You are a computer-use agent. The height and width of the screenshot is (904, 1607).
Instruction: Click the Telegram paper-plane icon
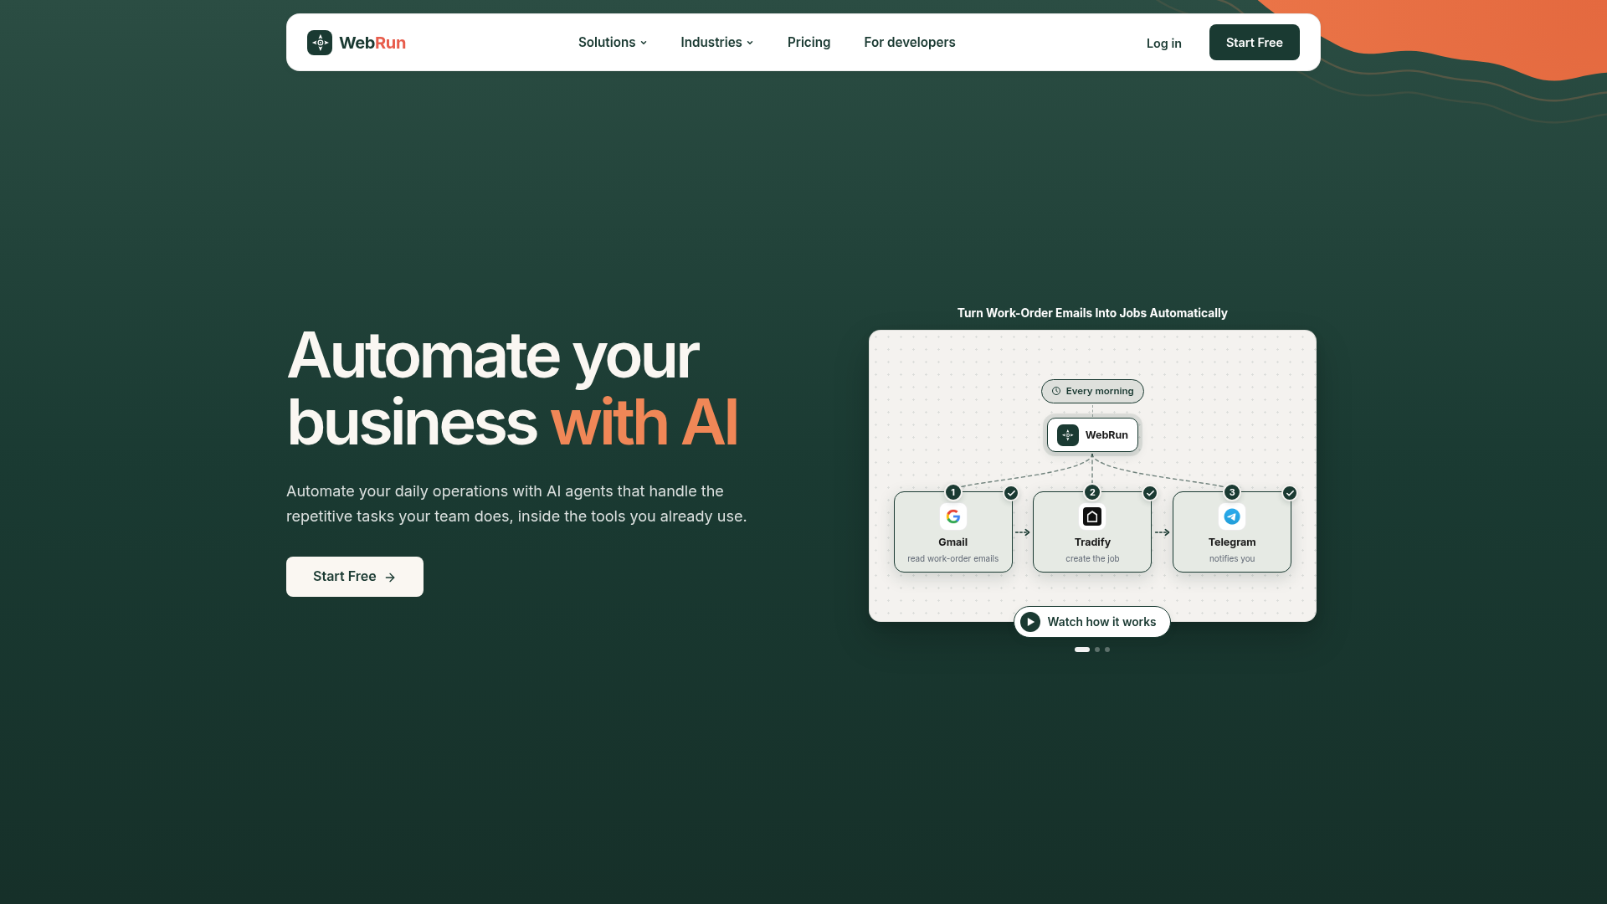[1232, 516]
